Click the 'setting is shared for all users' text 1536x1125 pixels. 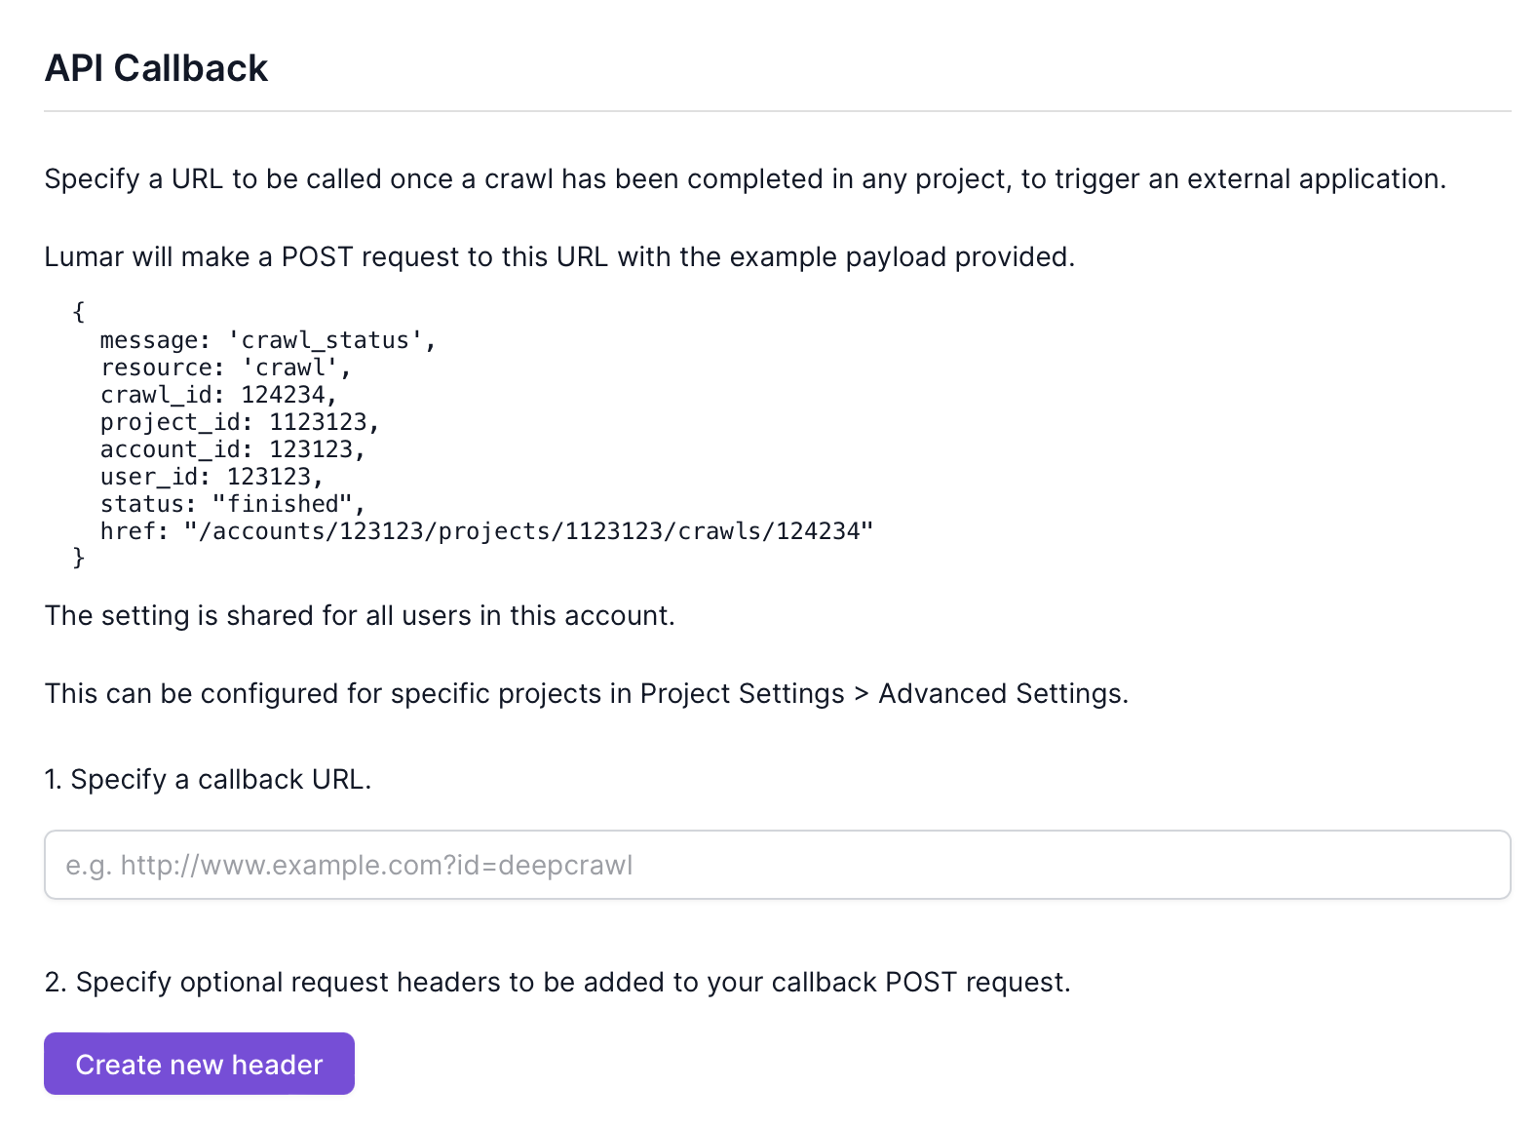360,616
